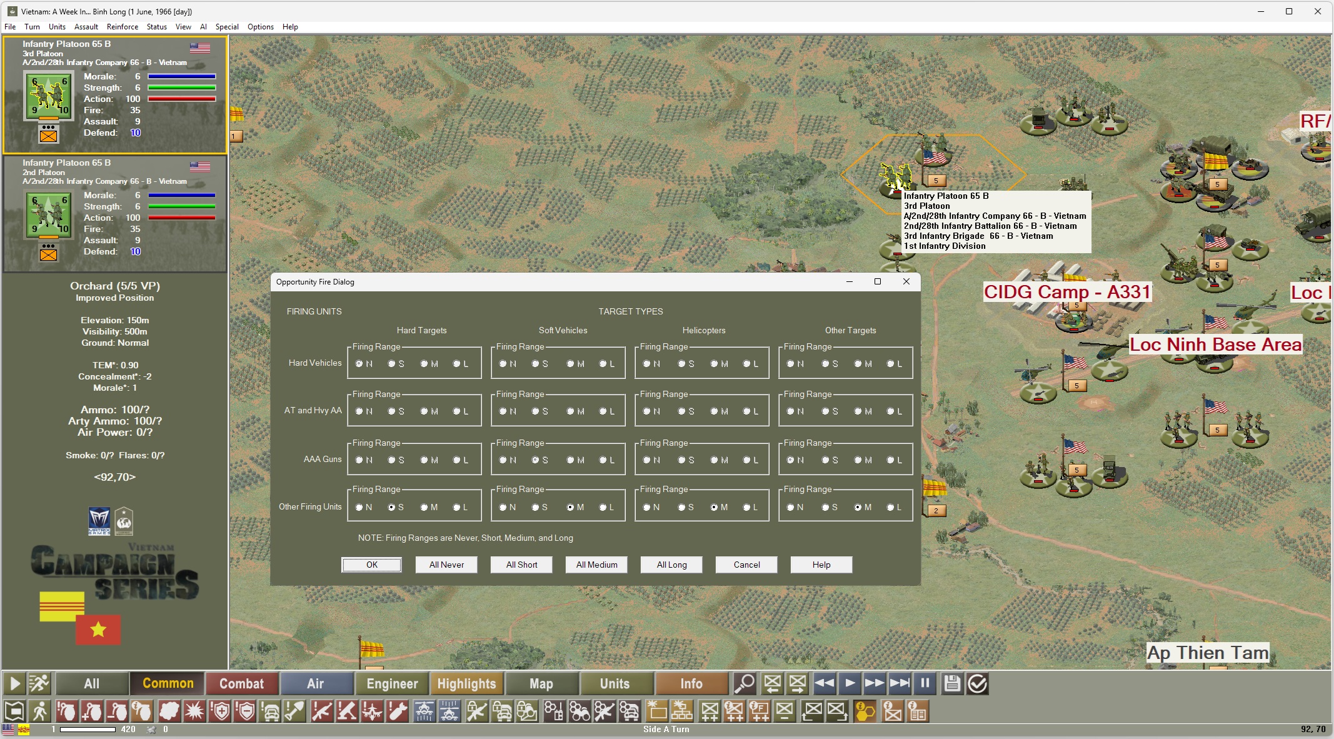Click the All Never button

click(446, 565)
